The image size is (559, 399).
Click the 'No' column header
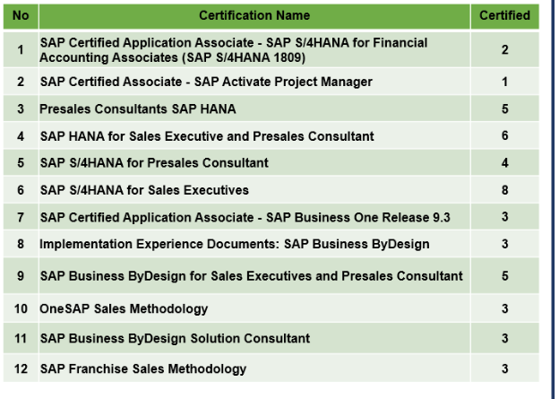[x=21, y=15]
